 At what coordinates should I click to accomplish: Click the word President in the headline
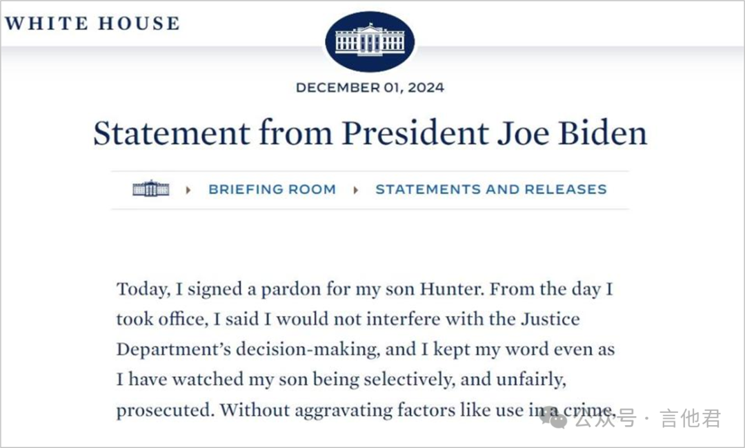(416, 133)
